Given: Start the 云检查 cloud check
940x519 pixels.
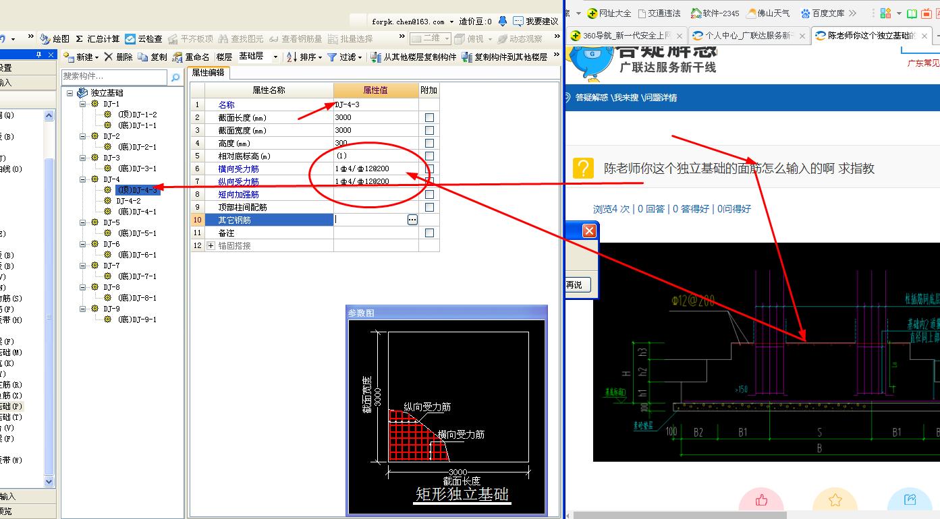Looking at the screenshot, I should pos(144,39).
